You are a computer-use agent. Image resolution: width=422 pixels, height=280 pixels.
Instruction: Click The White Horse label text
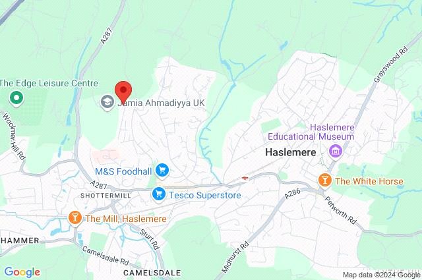point(369,181)
